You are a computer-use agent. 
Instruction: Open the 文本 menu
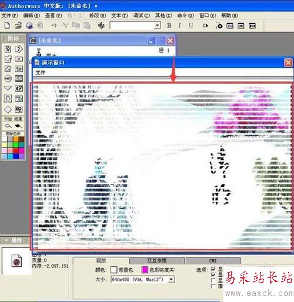click(x=119, y=15)
